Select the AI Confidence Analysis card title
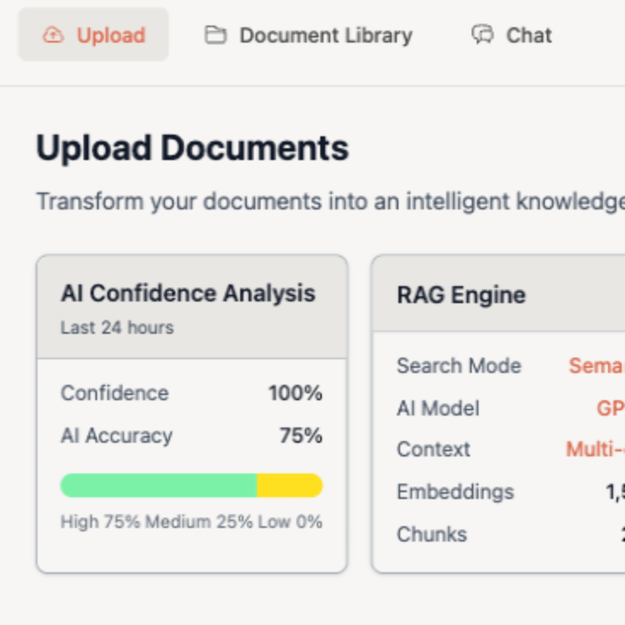The width and height of the screenshot is (625, 625). (x=187, y=294)
